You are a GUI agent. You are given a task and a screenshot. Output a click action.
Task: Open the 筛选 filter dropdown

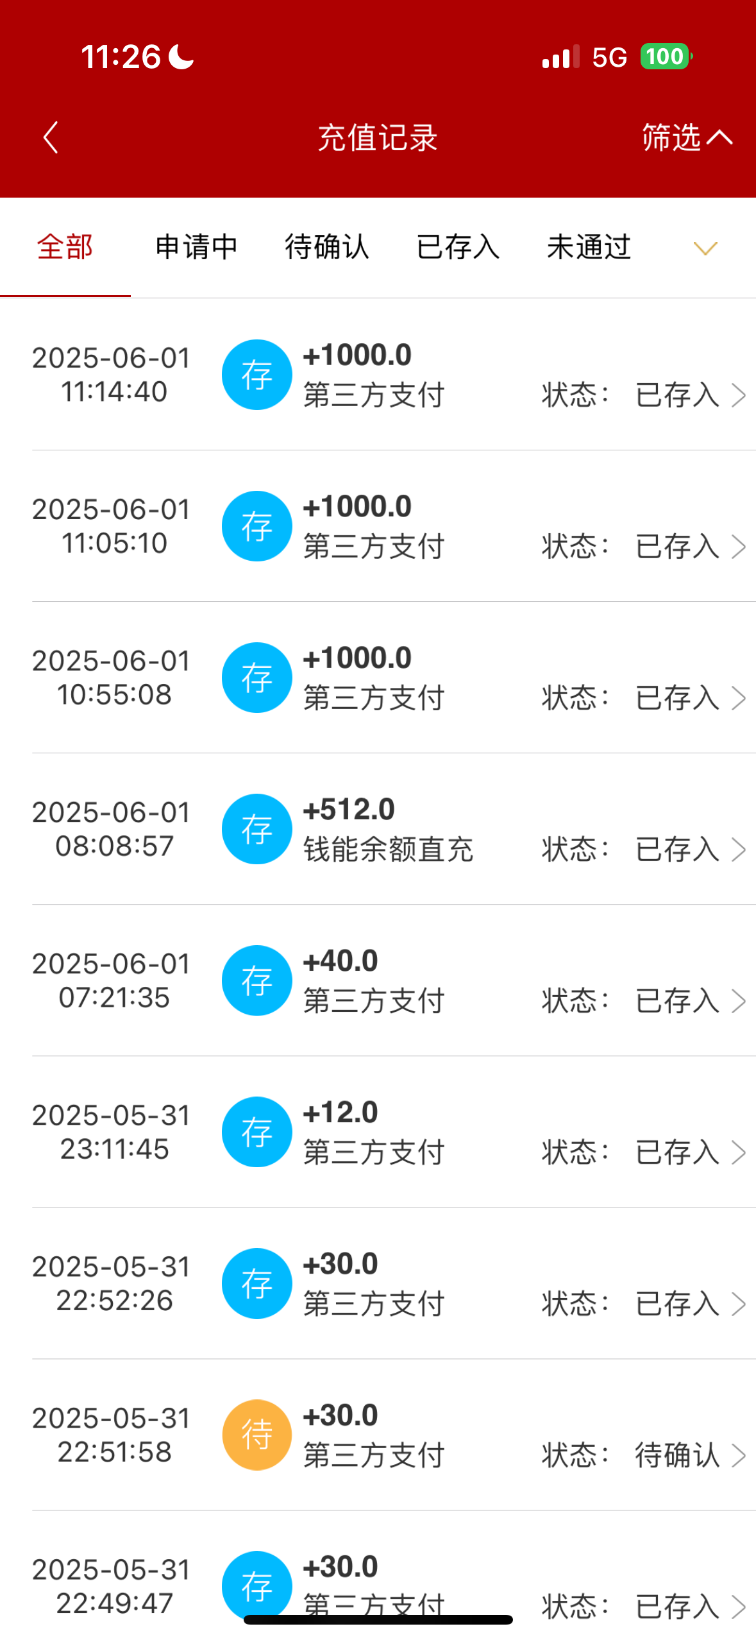pyautogui.click(x=686, y=138)
